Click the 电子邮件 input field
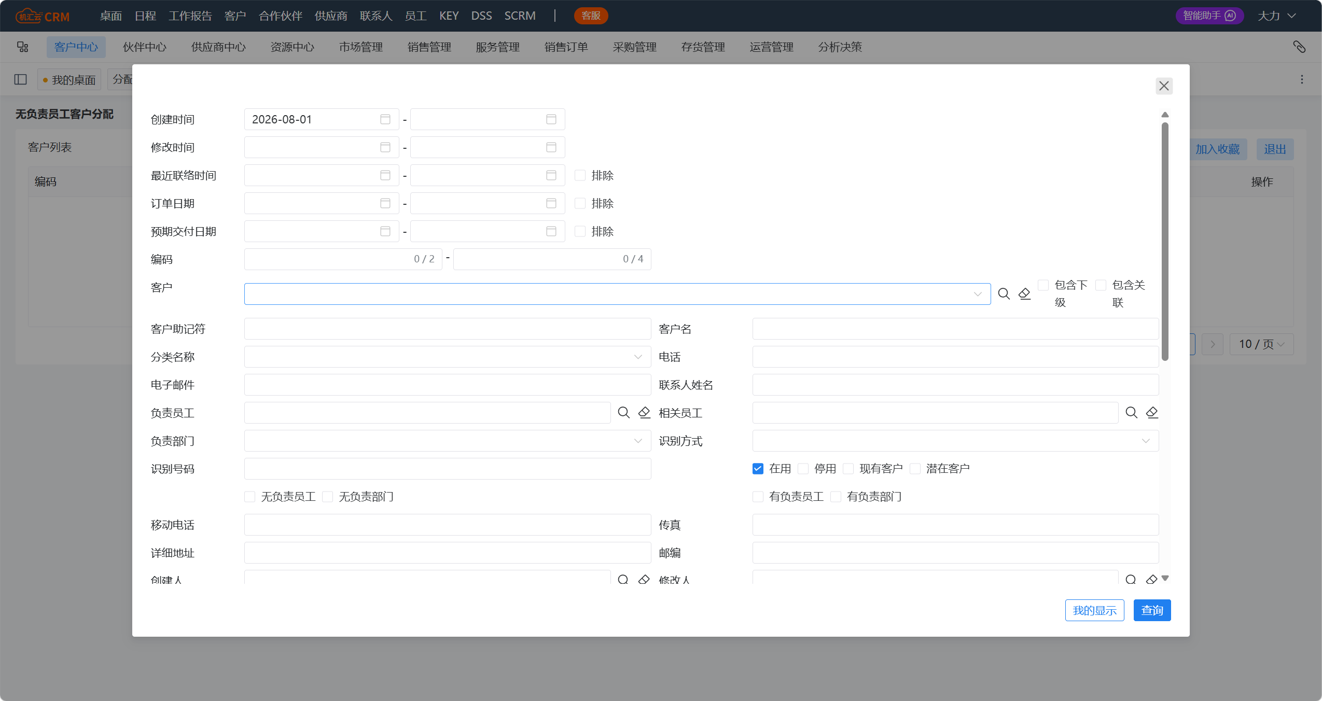1322x701 pixels. (448, 385)
